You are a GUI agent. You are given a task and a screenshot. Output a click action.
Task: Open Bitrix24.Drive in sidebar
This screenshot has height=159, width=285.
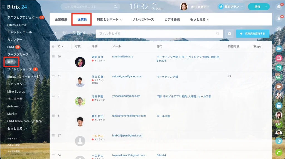click(x=17, y=25)
